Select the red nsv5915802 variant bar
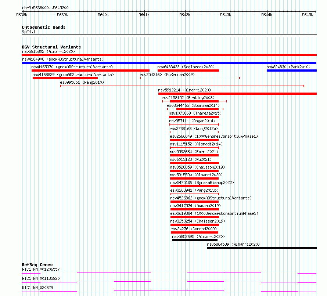Viewport: 327px width, 296px height. click(169, 55)
